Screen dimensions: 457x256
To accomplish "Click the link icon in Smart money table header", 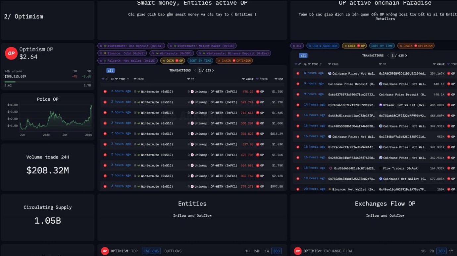I will point(107,79).
